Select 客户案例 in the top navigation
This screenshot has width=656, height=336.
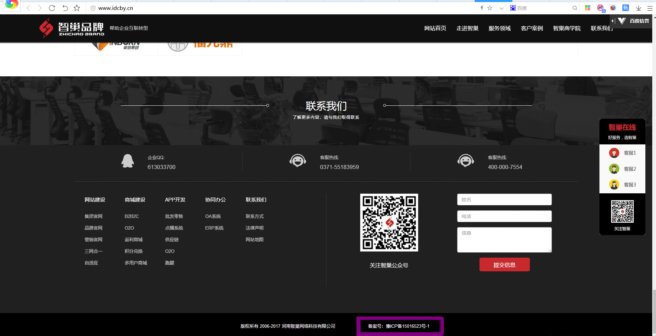click(532, 28)
